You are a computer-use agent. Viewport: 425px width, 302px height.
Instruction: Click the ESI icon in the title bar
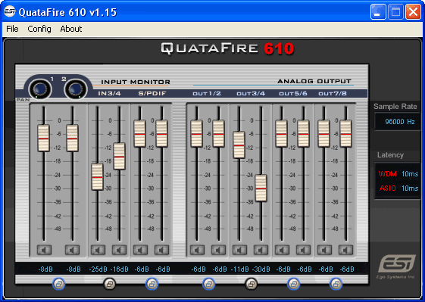(x=10, y=11)
